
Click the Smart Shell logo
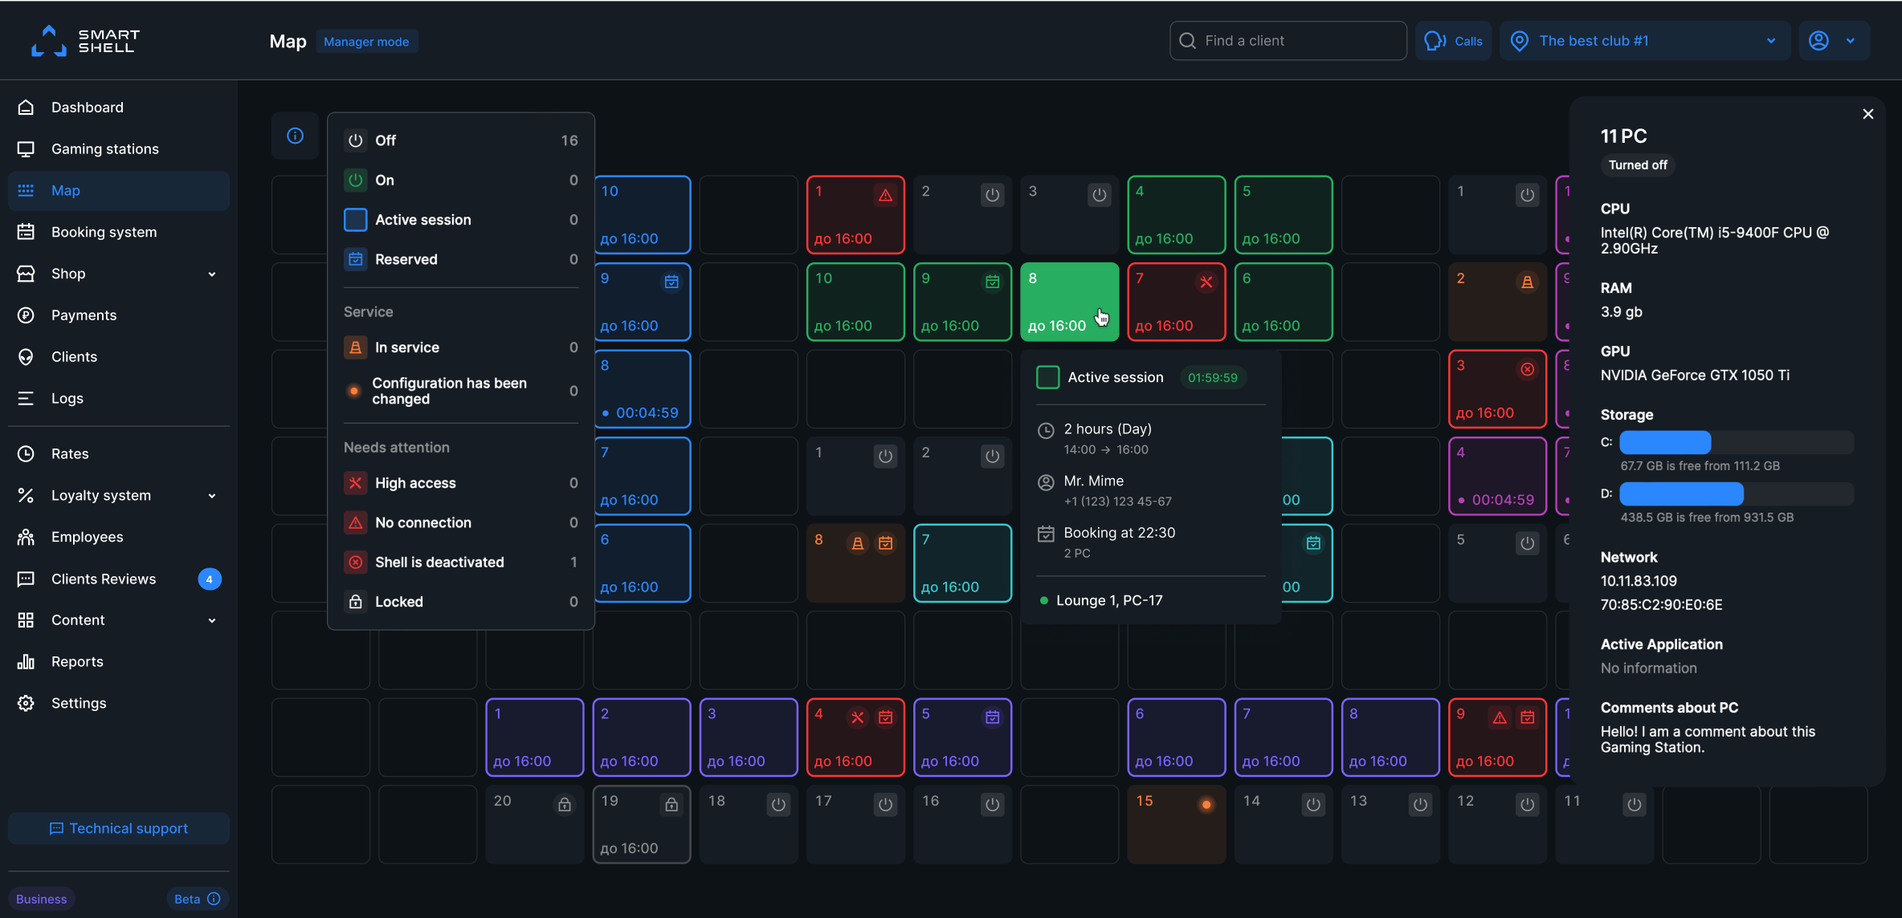click(x=85, y=41)
